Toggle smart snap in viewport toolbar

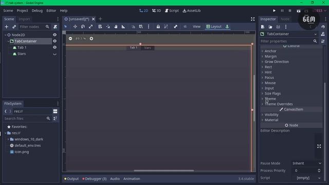(x=133, y=27)
